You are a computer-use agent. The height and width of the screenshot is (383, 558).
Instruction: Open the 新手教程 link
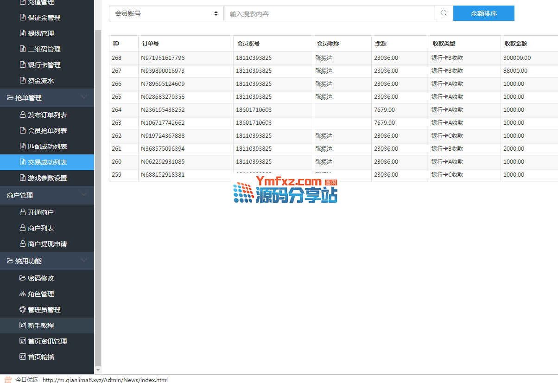point(41,326)
